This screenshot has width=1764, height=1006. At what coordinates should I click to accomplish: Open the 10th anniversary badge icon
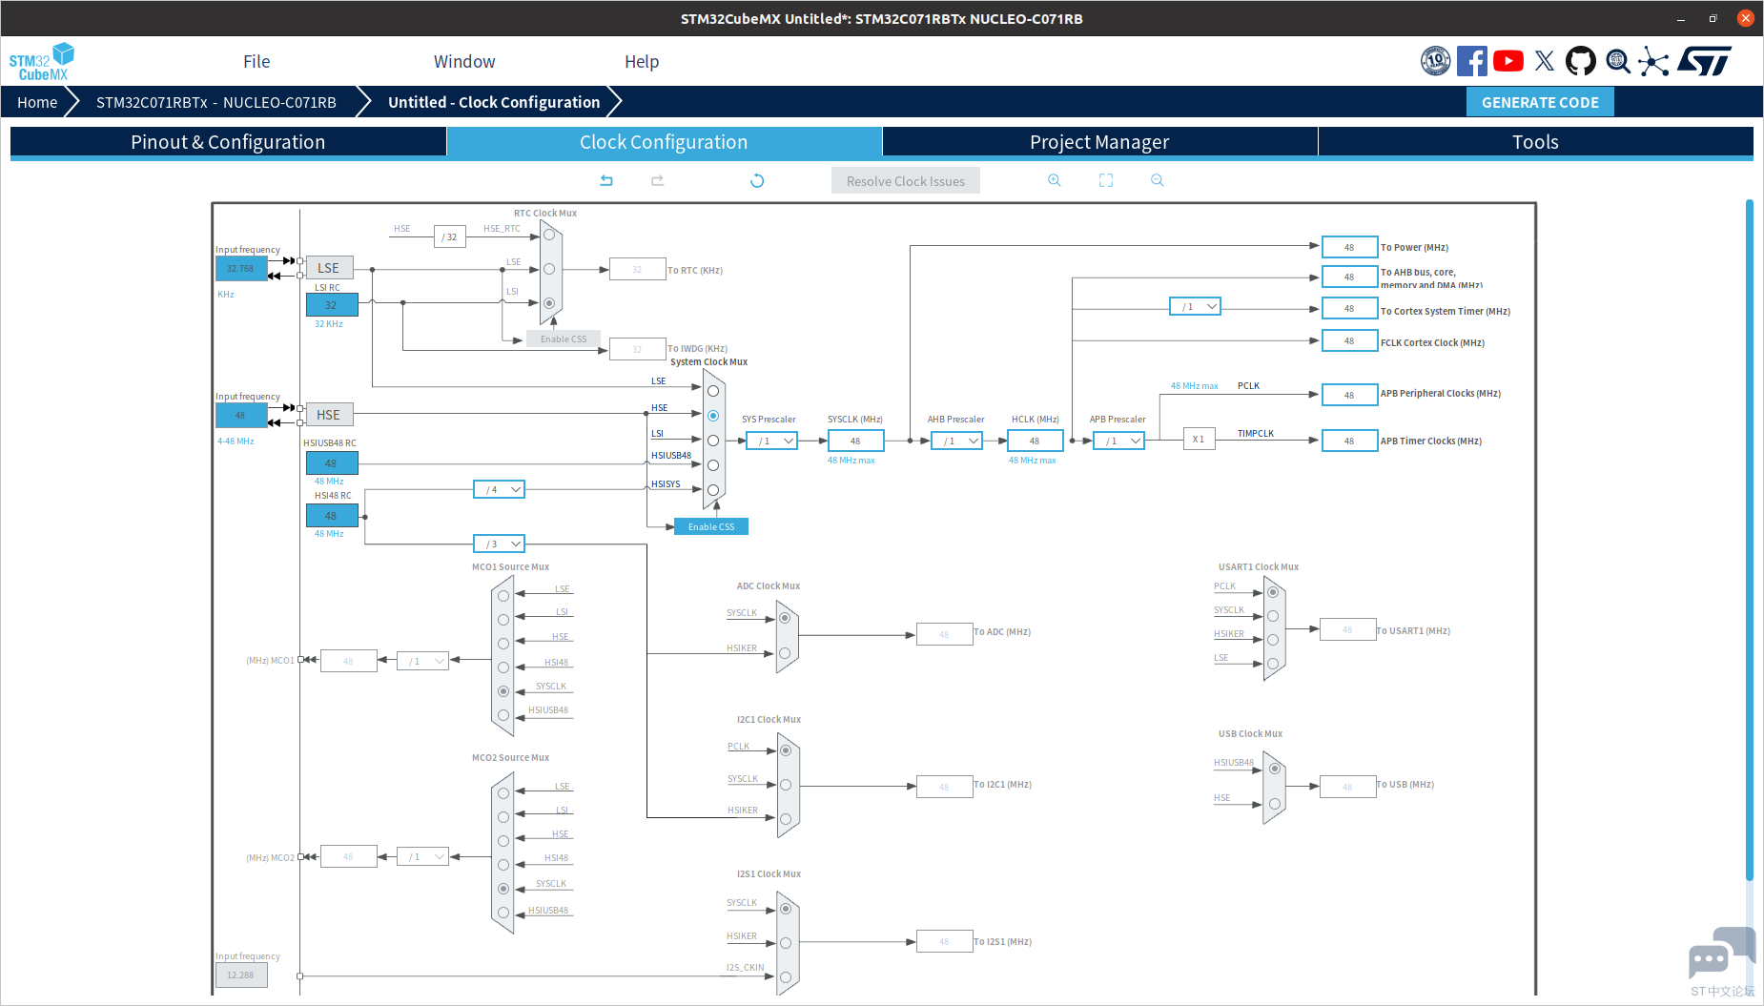pyautogui.click(x=1435, y=61)
